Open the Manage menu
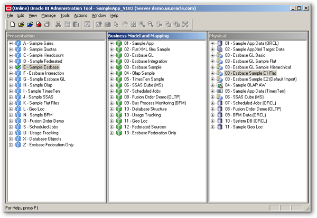This screenshot has height=218, width=317. click(49, 15)
